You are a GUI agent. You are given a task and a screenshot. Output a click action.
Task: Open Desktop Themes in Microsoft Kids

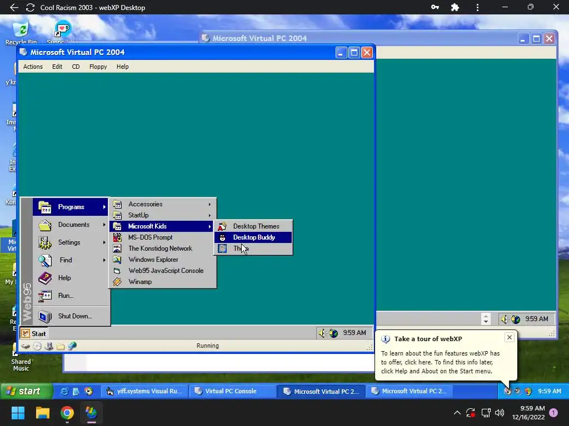(253, 226)
